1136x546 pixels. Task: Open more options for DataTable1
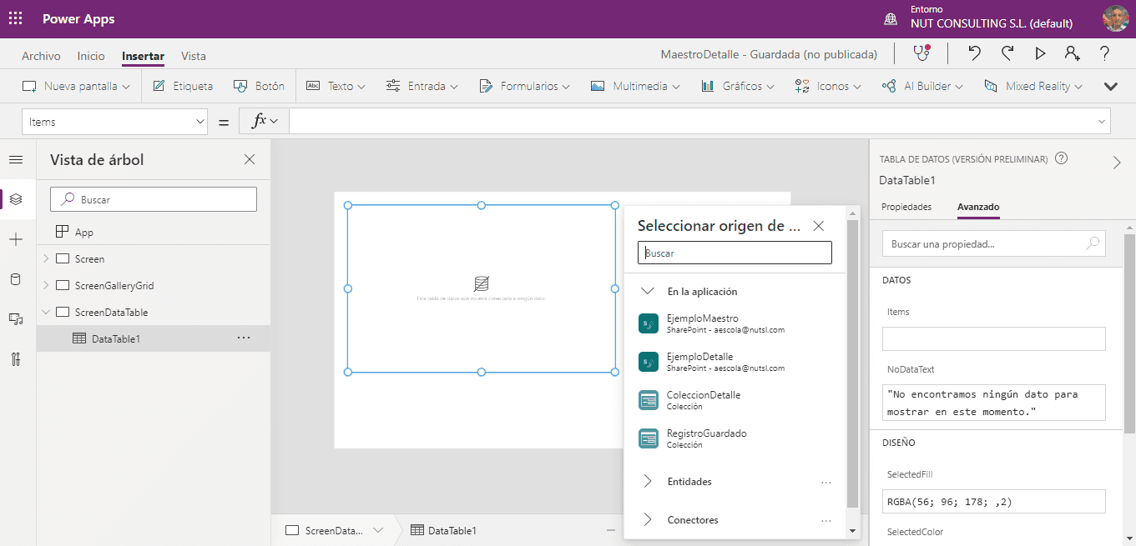(244, 338)
